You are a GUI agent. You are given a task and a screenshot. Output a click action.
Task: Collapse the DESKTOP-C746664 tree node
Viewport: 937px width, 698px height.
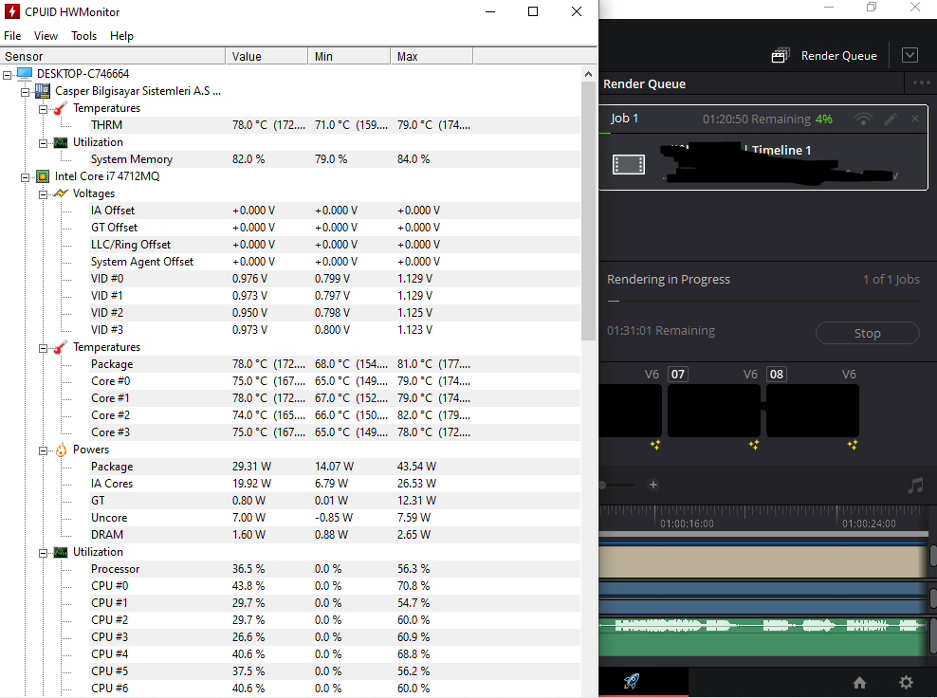(x=8, y=75)
